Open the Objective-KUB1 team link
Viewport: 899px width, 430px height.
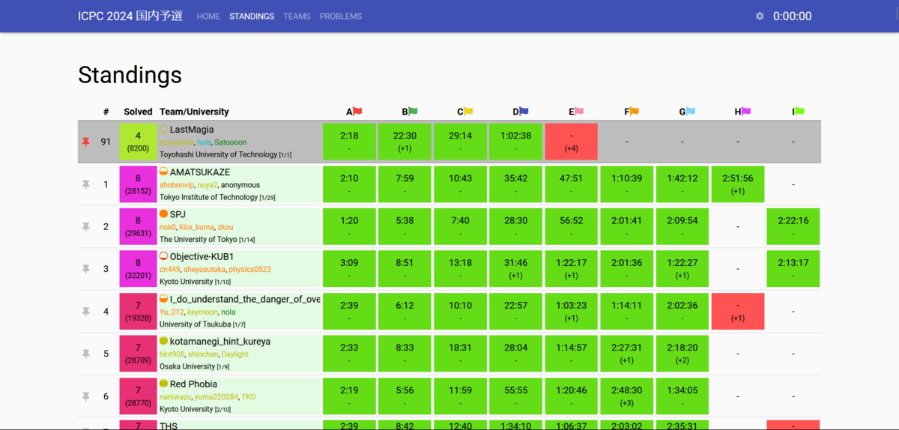pyautogui.click(x=202, y=257)
